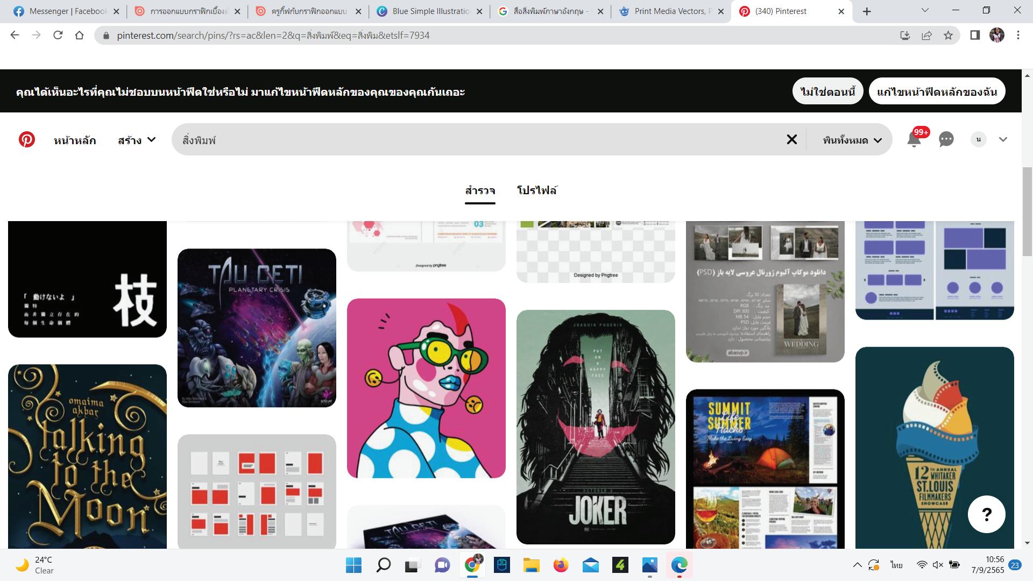1033x581 pixels.
Task: Open Windows taskbar search
Action: point(383,565)
